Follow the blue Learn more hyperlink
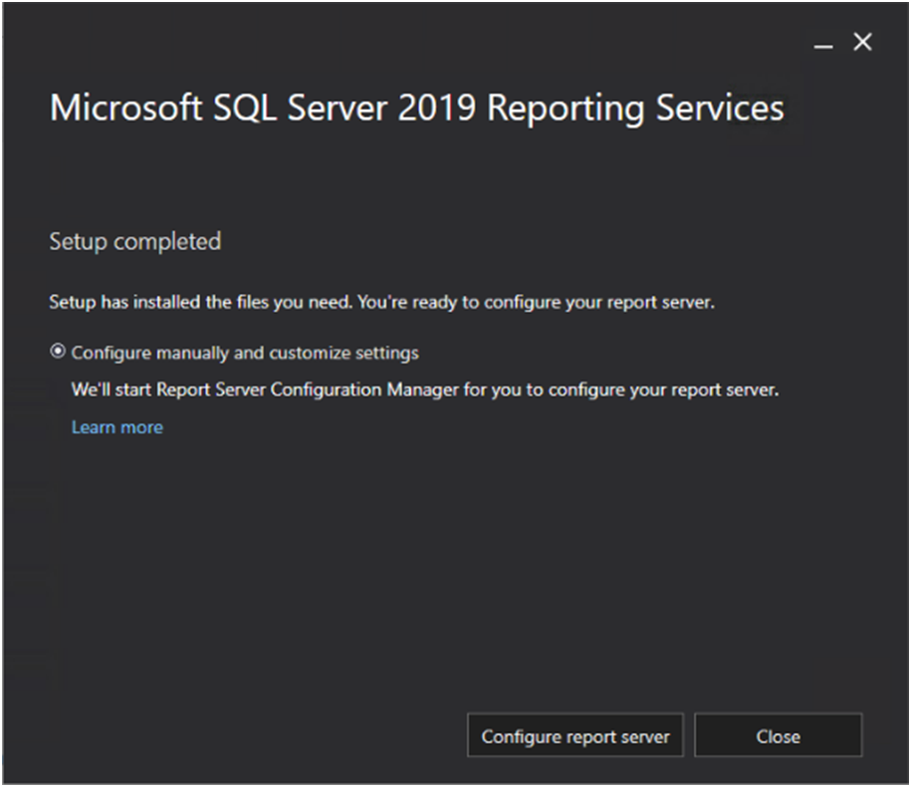This screenshot has height=787, width=911. pyautogui.click(x=116, y=427)
